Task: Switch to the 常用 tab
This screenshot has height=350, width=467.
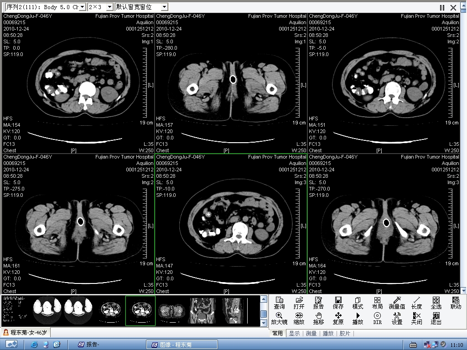Action: coord(278,333)
